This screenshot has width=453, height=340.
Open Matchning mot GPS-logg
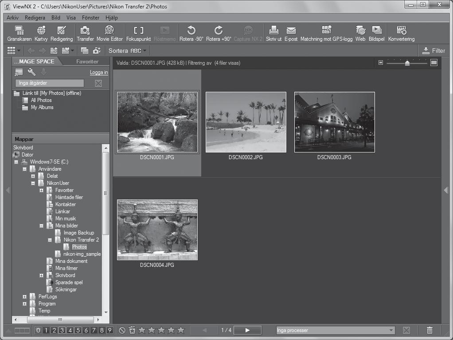click(327, 34)
